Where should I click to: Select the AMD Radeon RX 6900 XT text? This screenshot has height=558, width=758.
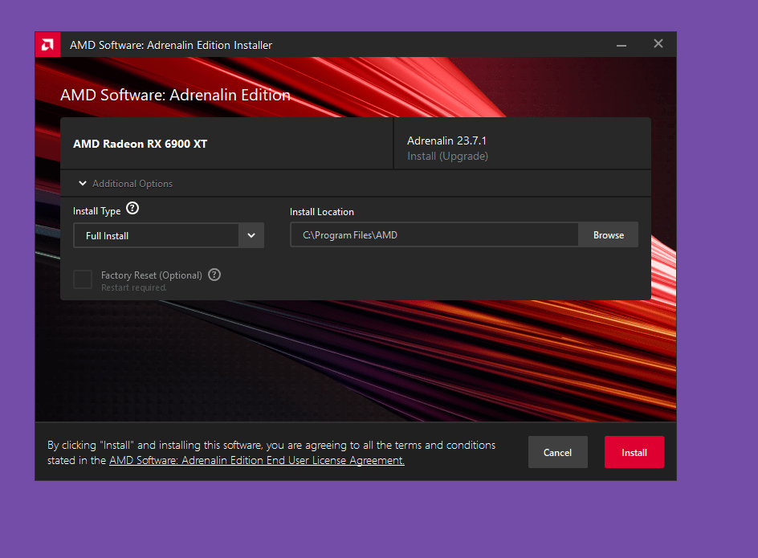(x=141, y=144)
